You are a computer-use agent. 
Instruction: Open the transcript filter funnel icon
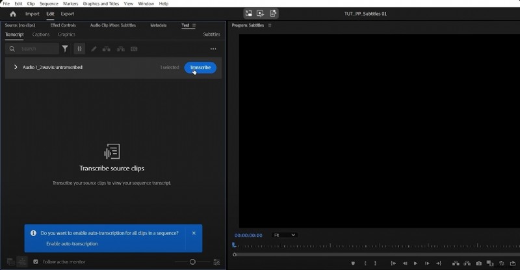coord(65,49)
